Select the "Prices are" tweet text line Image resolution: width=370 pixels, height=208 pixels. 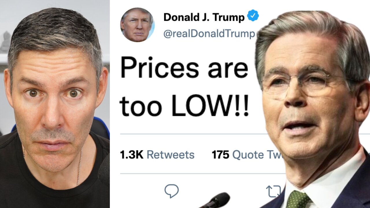(x=184, y=69)
